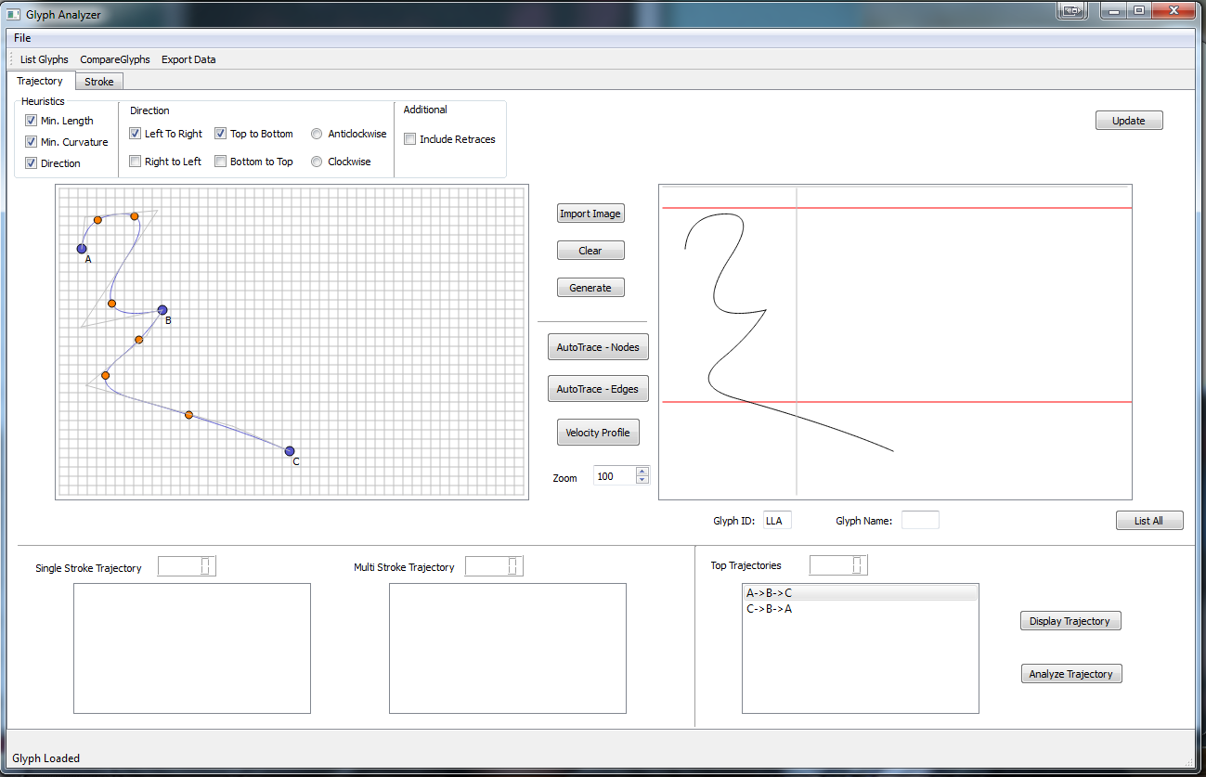Click the Zoom value field

[615, 476]
